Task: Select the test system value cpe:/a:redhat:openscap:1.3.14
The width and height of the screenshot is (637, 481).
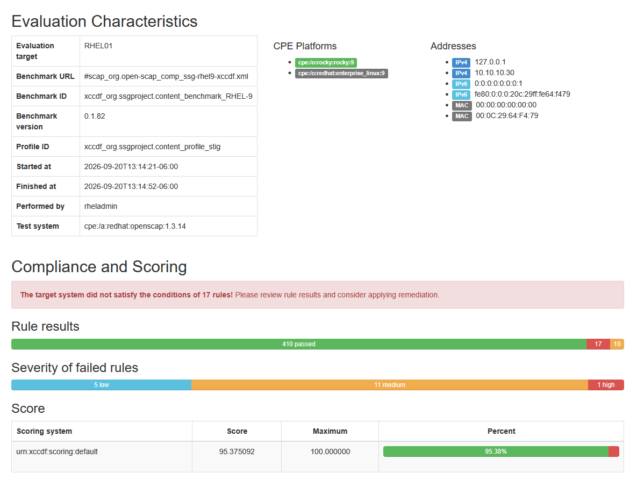Action: tap(135, 226)
